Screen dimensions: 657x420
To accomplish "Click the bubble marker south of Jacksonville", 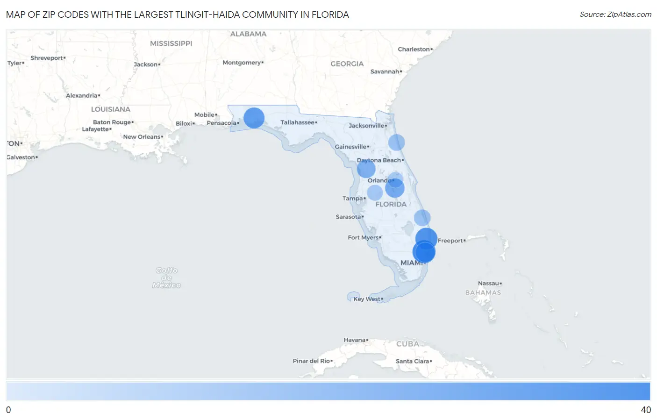I will click(x=396, y=142).
